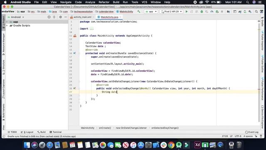Open the Analyze menu

click(90, 2)
